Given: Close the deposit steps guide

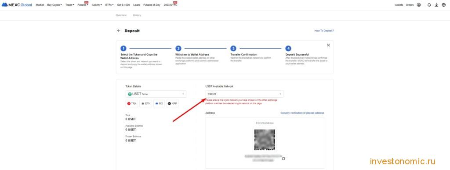Looking at the screenshot, I should click(328, 45).
